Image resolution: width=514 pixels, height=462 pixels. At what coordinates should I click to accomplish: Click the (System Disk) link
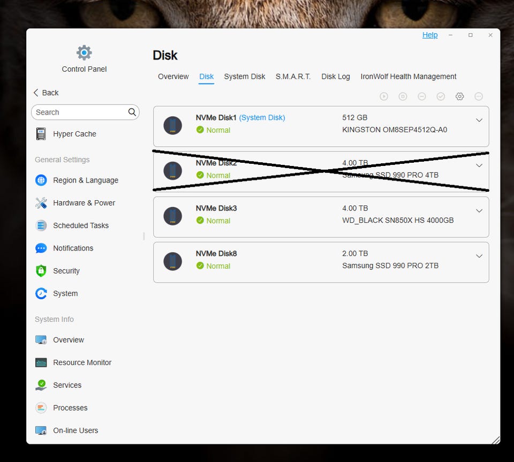tap(262, 118)
